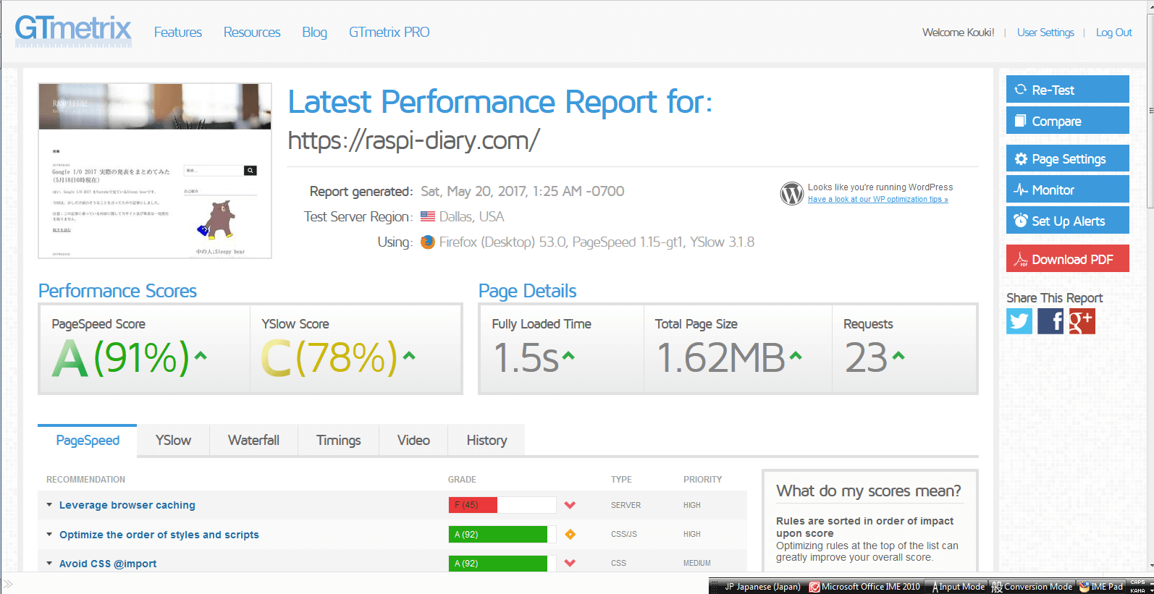
Task: Click A (92) bar for Avoid CSS @import
Action: click(502, 563)
